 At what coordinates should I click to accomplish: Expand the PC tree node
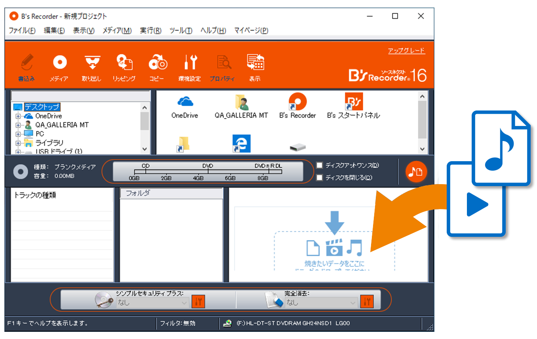pos(18,134)
